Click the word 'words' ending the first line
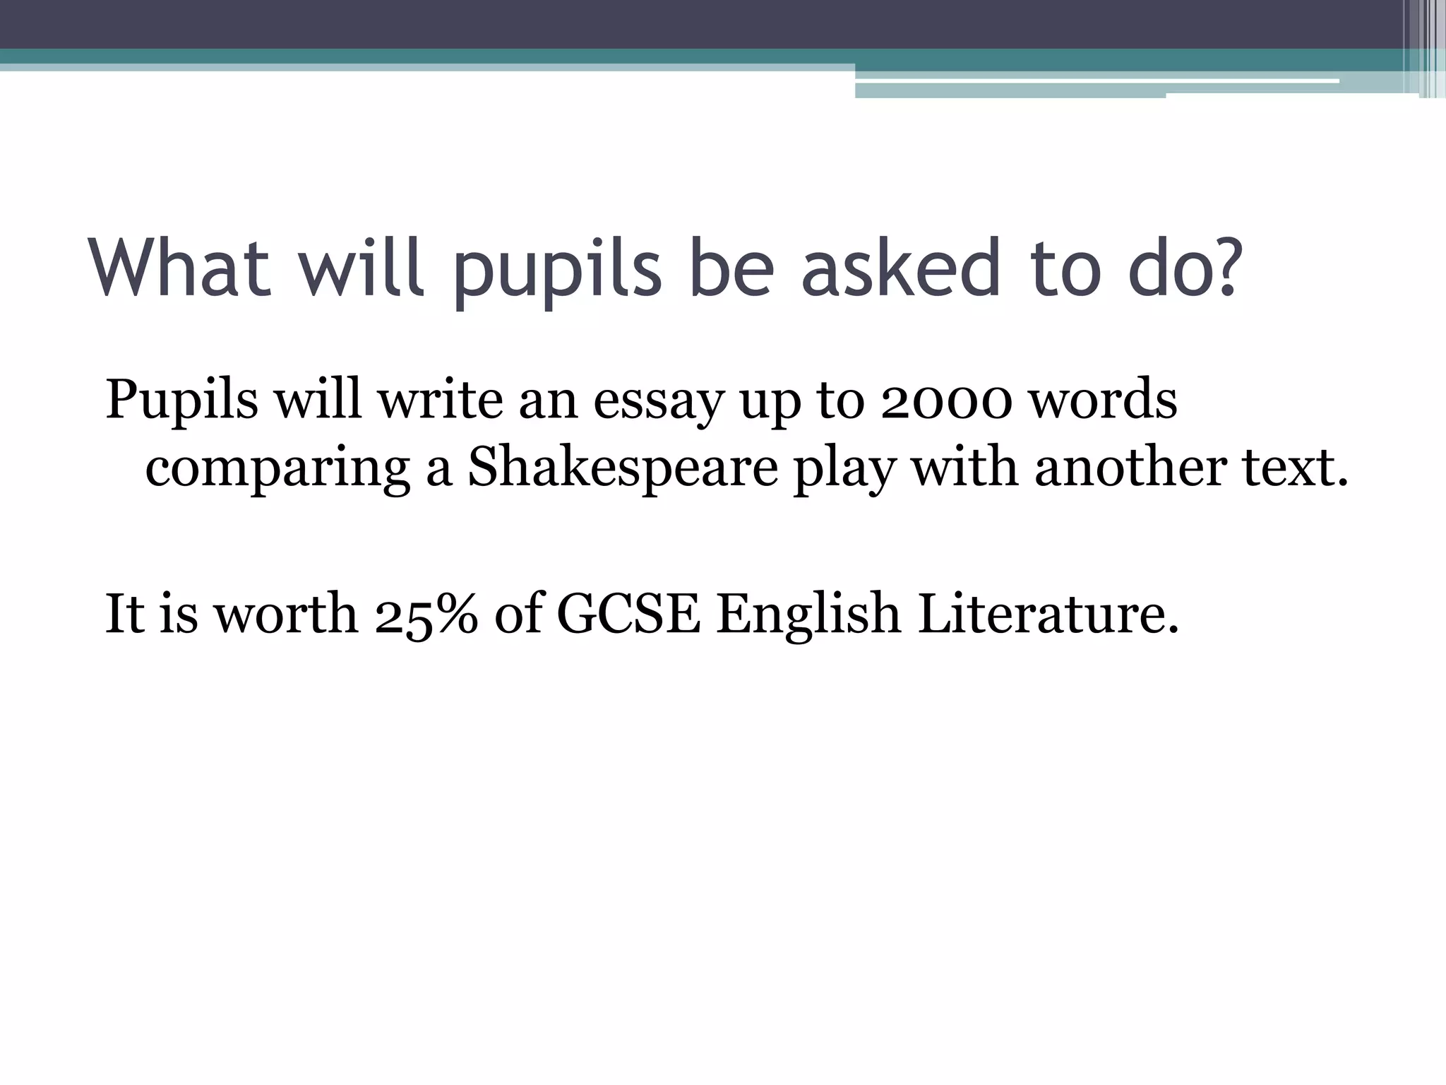The image size is (1446, 1085). [1101, 400]
